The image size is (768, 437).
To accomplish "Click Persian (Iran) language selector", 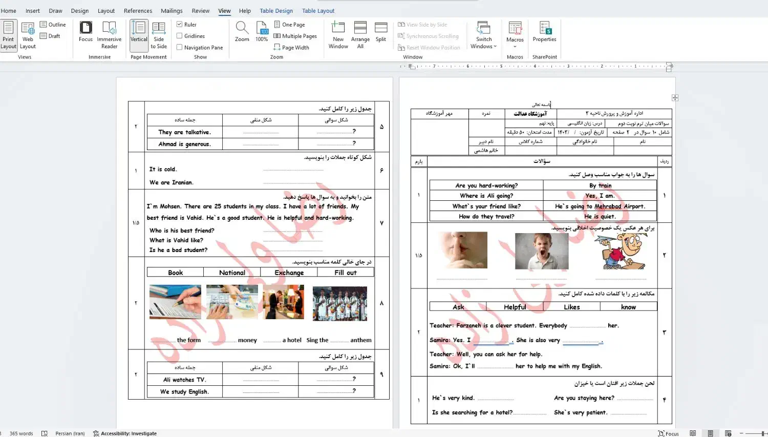I will (70, 433).
